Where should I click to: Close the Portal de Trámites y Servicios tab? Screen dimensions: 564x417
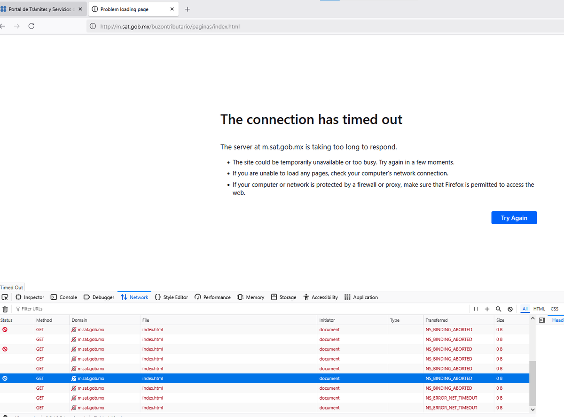click(x=80, y=9)
